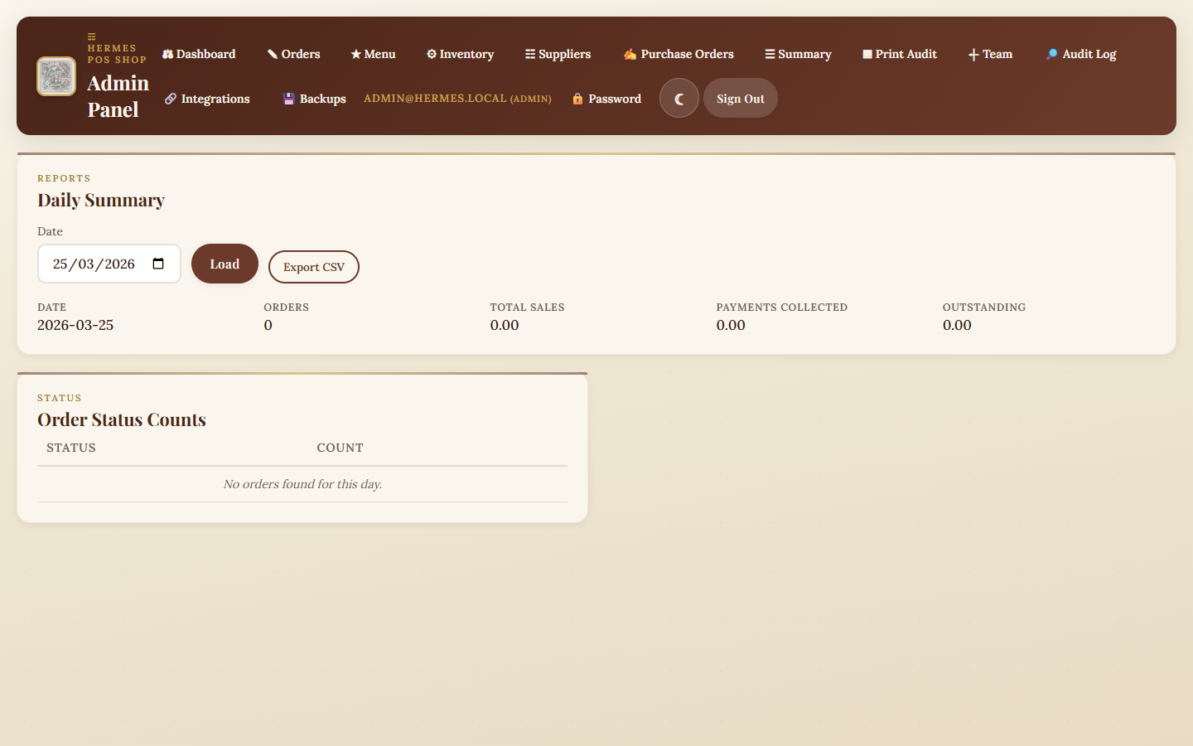Viewport: 1193px width, 746px height.
Task: Click the admin@hermes.local account link
Action: coord(457,98)
